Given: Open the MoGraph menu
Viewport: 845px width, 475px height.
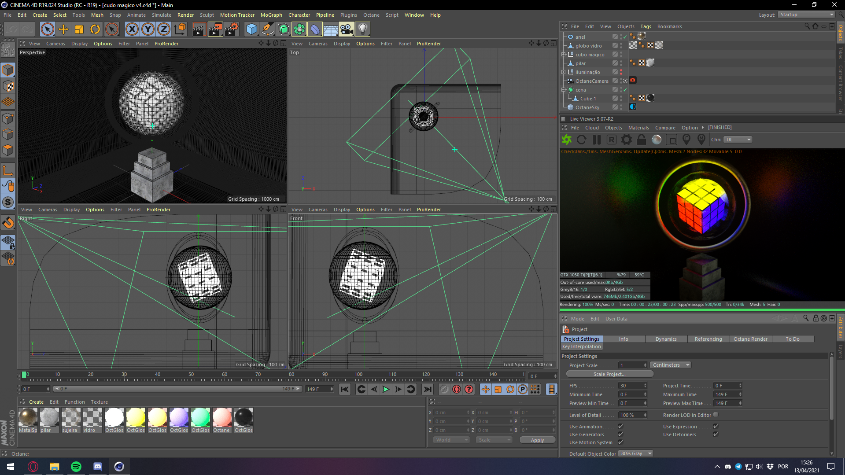Looking at the screenshot, I should pos(271,15).
